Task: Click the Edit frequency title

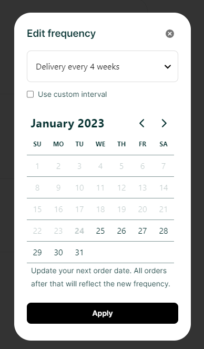Action: (x=62, y=34)
